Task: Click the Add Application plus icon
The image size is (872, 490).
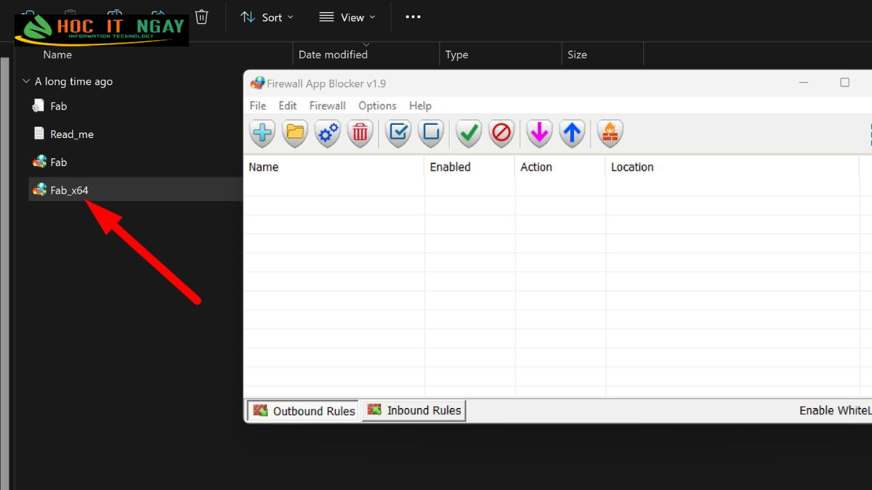Action: click(262, 134)
